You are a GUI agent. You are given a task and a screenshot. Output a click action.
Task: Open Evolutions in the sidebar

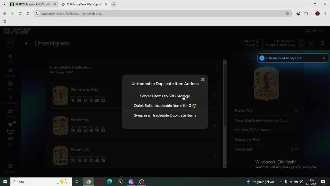[x=10, y=100]
